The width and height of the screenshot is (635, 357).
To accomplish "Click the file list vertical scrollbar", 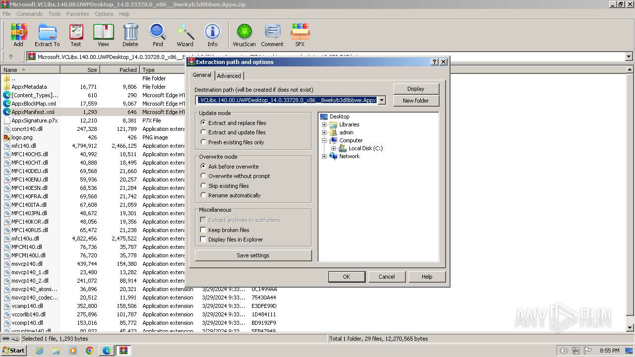I will [630, 198].
